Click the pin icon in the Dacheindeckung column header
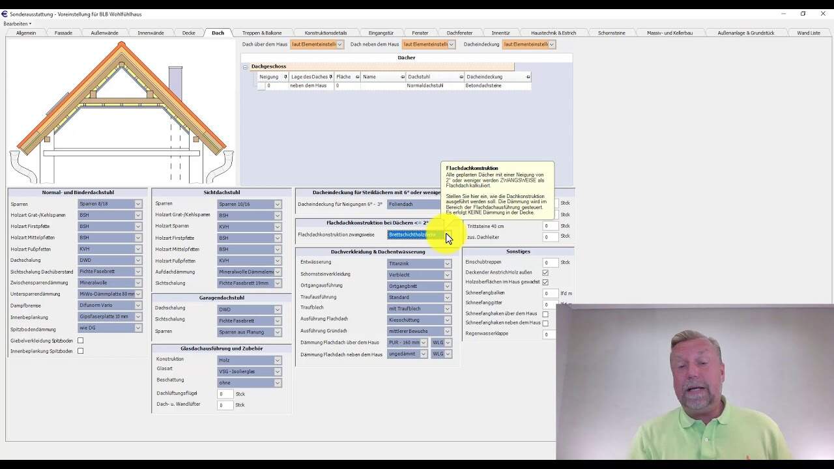834x469 pixels. pos(528,77)
